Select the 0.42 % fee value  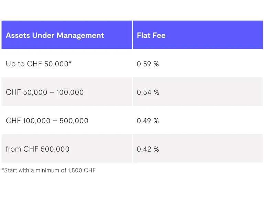(148, 149)
